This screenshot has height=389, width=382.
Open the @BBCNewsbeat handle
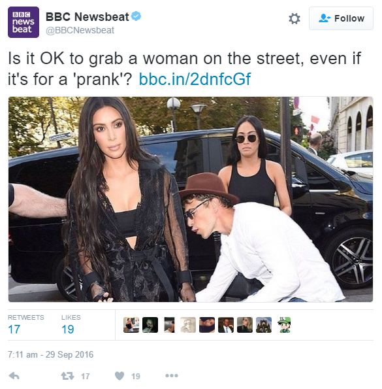pyautogui.click(x=80, y=30)
